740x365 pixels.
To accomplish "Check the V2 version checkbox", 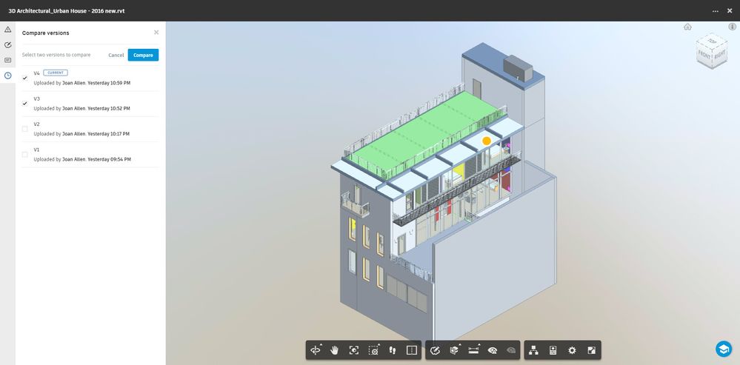I will [25, 129].
